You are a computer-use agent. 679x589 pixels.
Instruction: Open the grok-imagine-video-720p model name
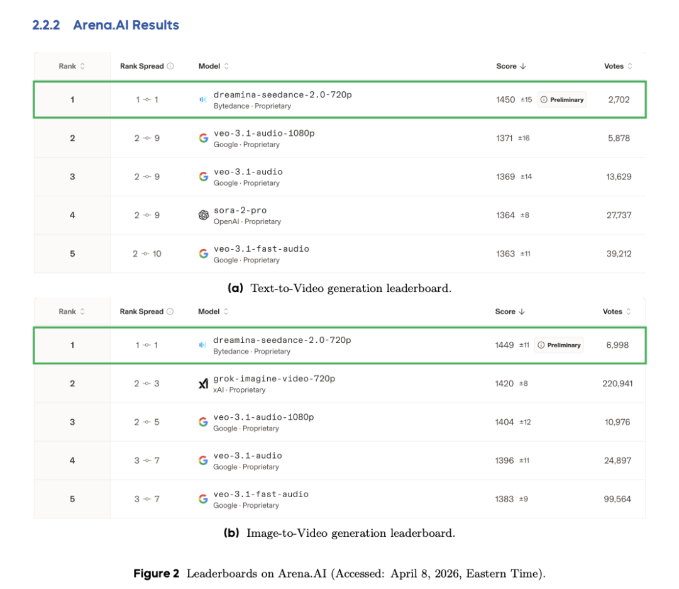point(274,379)
